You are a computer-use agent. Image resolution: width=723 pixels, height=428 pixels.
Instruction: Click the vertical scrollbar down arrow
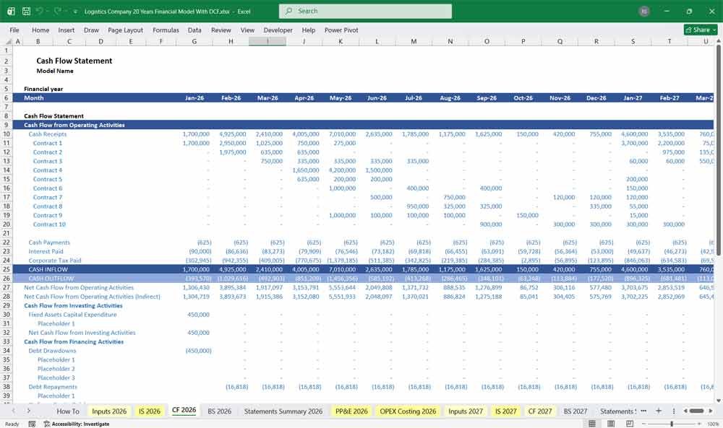point(719,401)
